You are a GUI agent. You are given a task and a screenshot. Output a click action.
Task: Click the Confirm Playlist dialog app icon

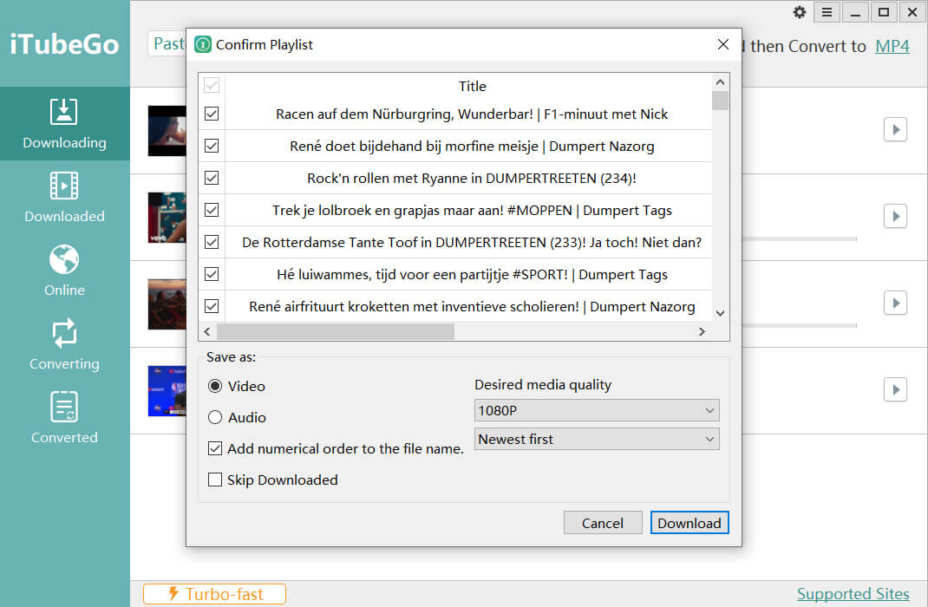coord(203,44)
